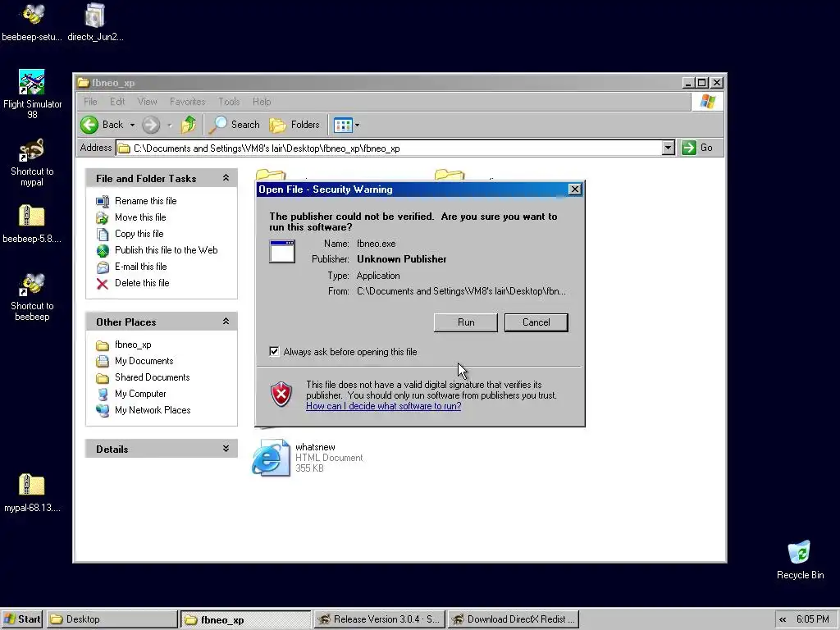The height and width of the screenshot is (630, 840).
Task: Open the Edit menu
Action: pos(117,101)
